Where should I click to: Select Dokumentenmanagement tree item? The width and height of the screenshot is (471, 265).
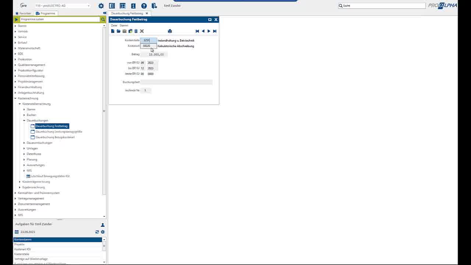pos(34,204)
